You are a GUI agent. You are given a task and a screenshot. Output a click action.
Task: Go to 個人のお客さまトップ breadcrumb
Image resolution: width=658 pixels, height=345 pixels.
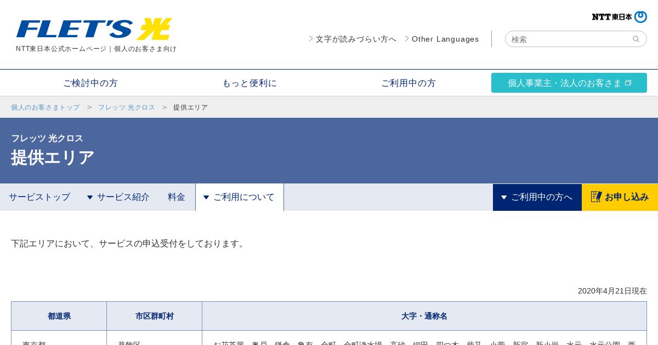click(46, 107)
